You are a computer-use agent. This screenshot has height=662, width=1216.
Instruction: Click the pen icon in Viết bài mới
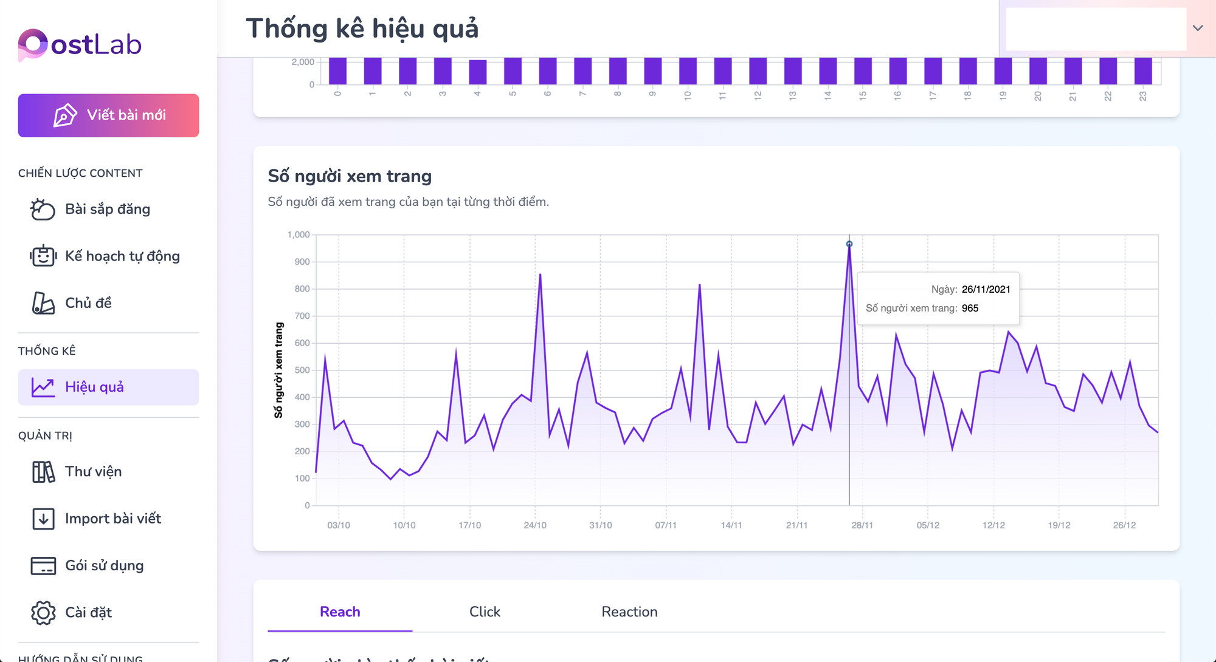[65, 115]
